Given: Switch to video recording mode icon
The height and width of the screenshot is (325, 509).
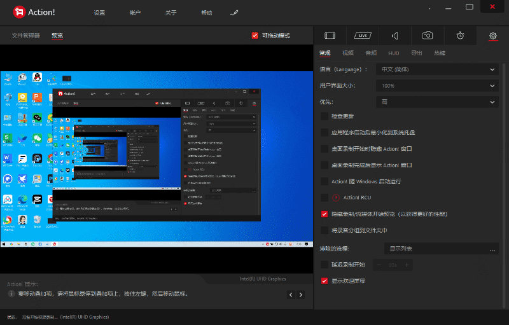Looking at the screenshot, I should pyautogui.click(x=330, y=36).
